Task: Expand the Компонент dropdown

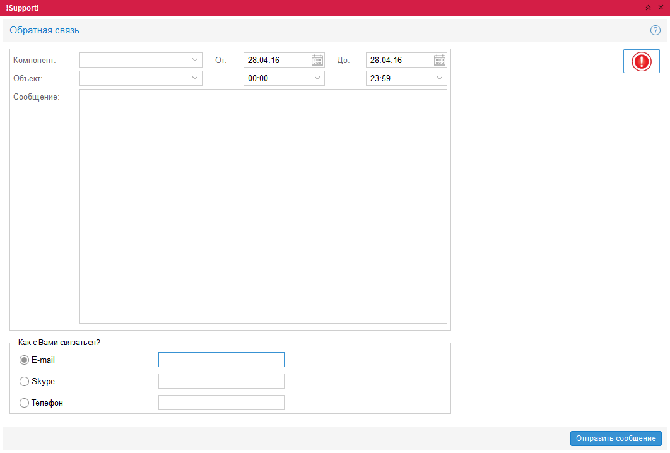Action: [194, 60]
